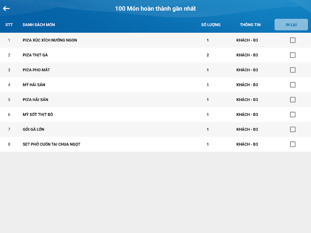Click quantity 2 in PIZA THỊT GÀ row
Image resolution: width=311 pixels, height=233 pixels.
coord(208,55)
